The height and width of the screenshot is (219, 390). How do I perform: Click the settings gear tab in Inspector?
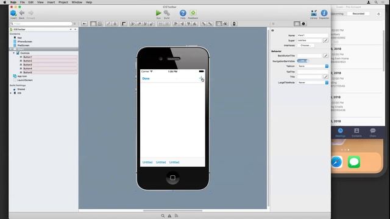tap(303, 24)
